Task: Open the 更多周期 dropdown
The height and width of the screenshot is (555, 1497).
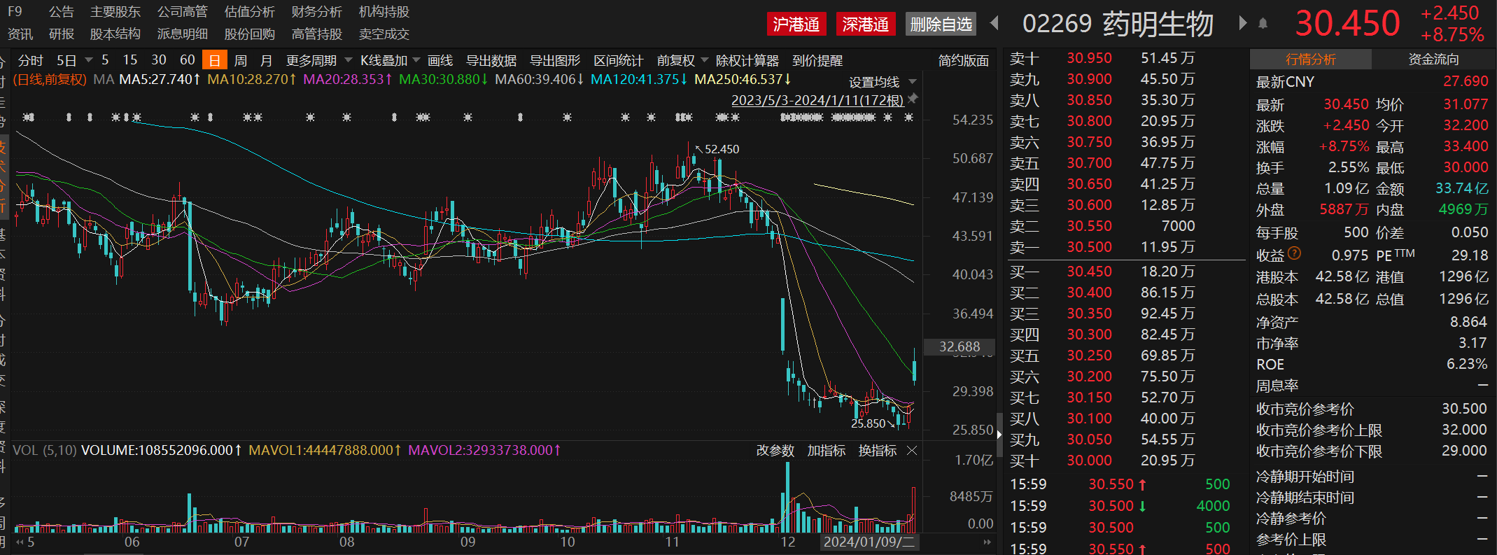Action: tap(318, 61)
